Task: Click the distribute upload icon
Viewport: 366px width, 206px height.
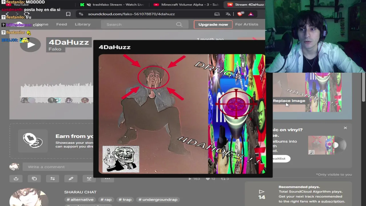Action: pyautogui.click(x=89, y=179)
